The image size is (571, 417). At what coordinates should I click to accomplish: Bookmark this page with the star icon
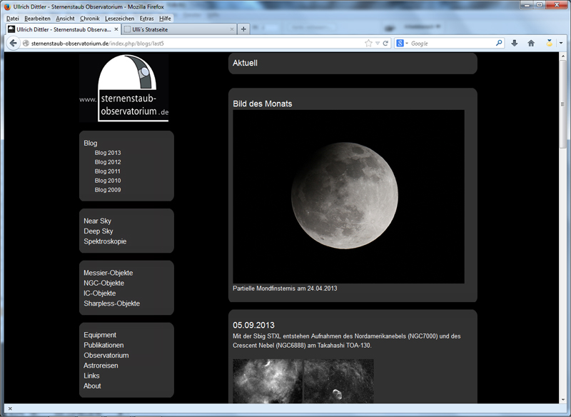[368, 44]
